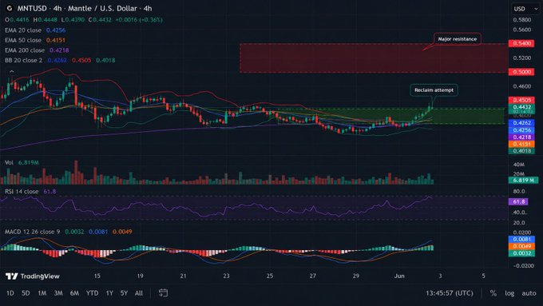This screenshot has height=306, width=543.
Task: Select the EMA 200 close legend
Action: [25, 50]
